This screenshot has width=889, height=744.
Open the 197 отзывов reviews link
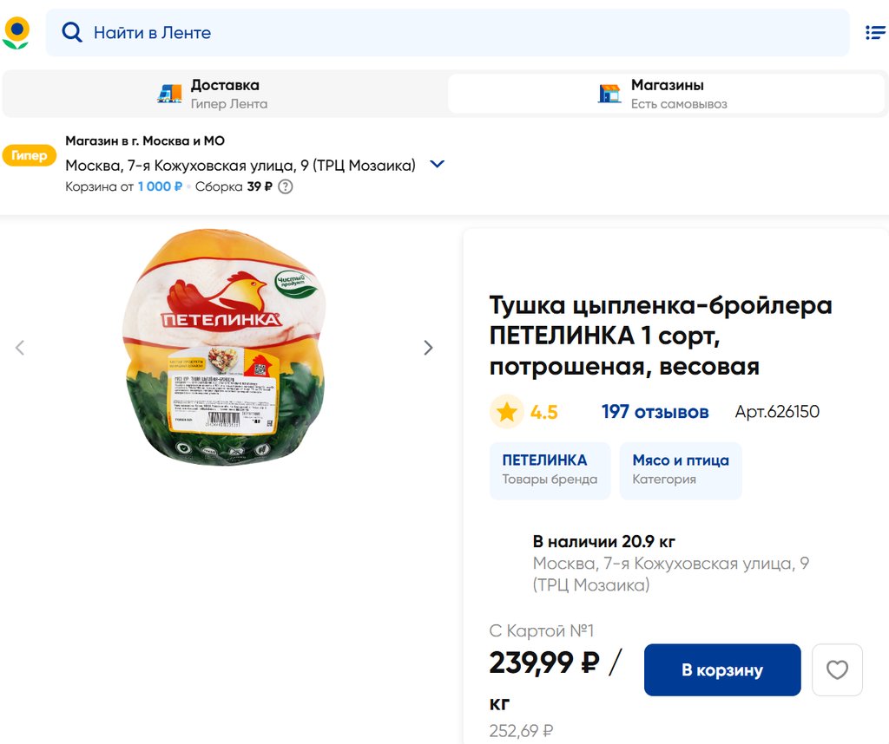tap(655, 412)
